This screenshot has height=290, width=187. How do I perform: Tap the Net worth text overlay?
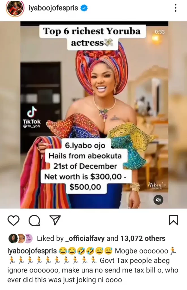click(x=85, y=182)
